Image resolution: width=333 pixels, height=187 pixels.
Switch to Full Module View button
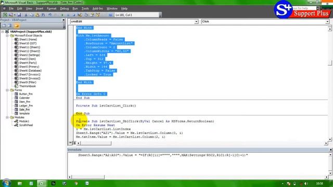74,143
